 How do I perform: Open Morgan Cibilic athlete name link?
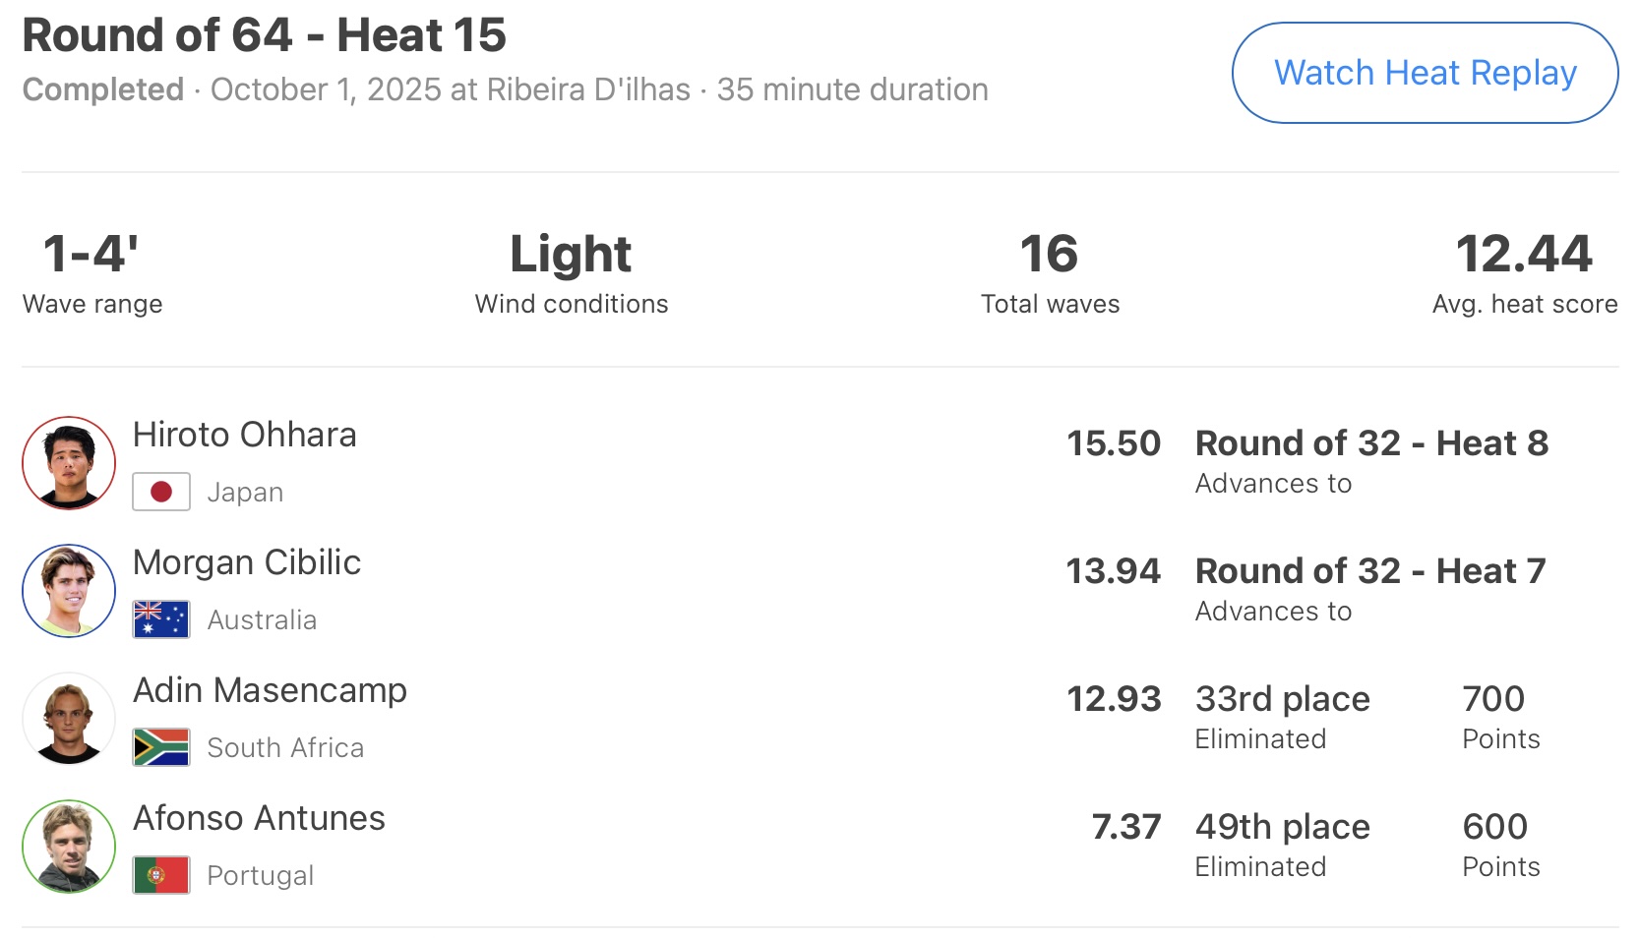pos(247,562)
